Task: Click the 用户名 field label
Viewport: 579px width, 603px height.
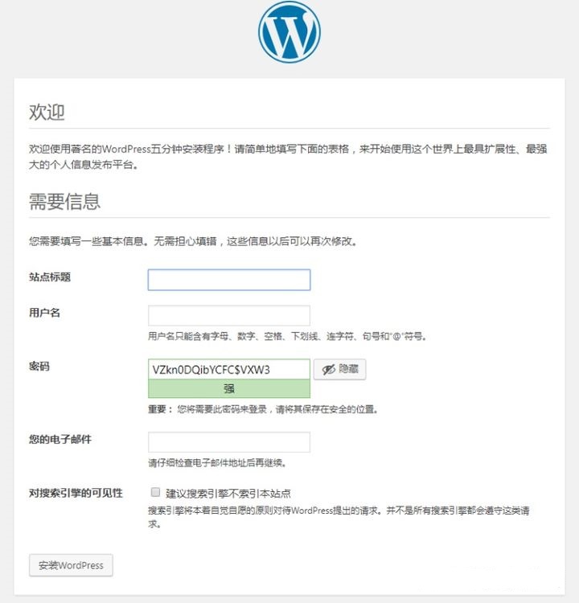Action: pyautogui.click(x=44, y=313)
